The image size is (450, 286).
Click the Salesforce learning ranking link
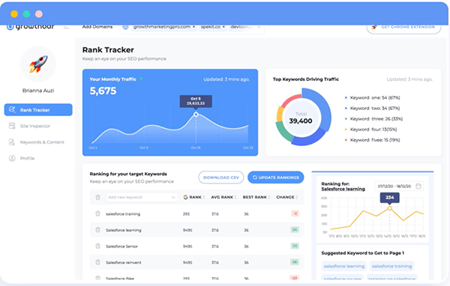point(343,189)
